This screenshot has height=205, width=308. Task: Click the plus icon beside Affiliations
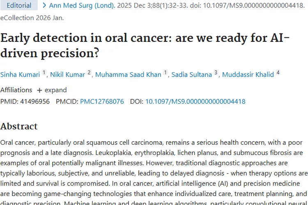[x=39, y=90]
